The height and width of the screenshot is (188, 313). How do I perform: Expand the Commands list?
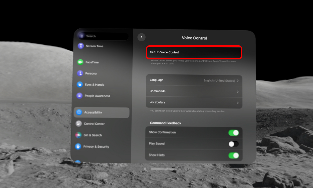click(194, 91)
